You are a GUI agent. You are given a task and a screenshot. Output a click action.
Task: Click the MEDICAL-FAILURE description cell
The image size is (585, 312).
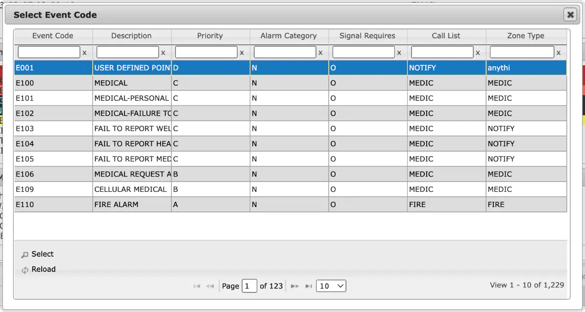click(x=132, y=113)
